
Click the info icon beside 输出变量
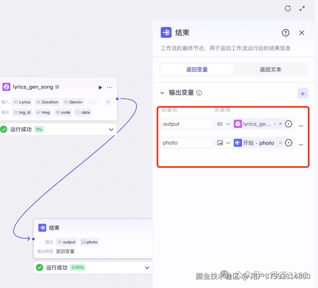coord(199,93)
